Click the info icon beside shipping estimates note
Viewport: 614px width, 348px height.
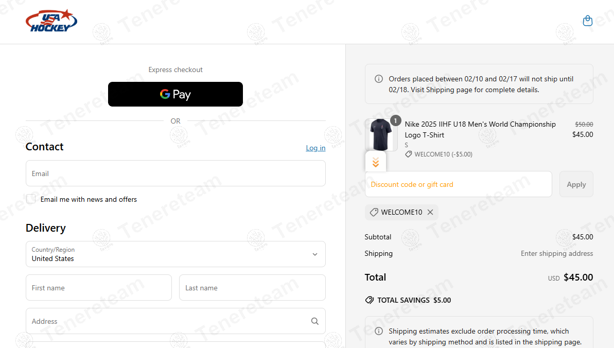tap(379, 331)
